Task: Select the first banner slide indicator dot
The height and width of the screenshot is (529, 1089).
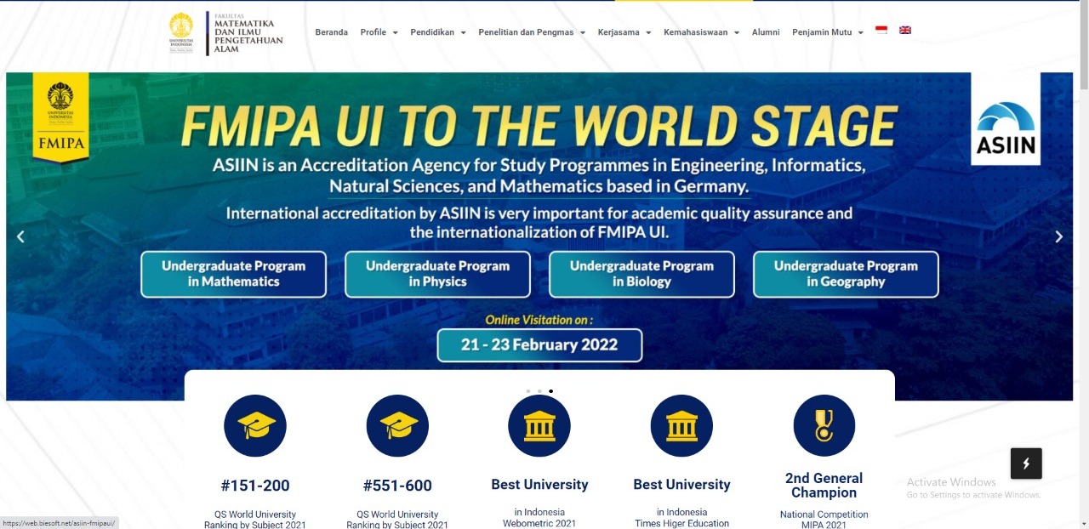Action: point(528,391)
